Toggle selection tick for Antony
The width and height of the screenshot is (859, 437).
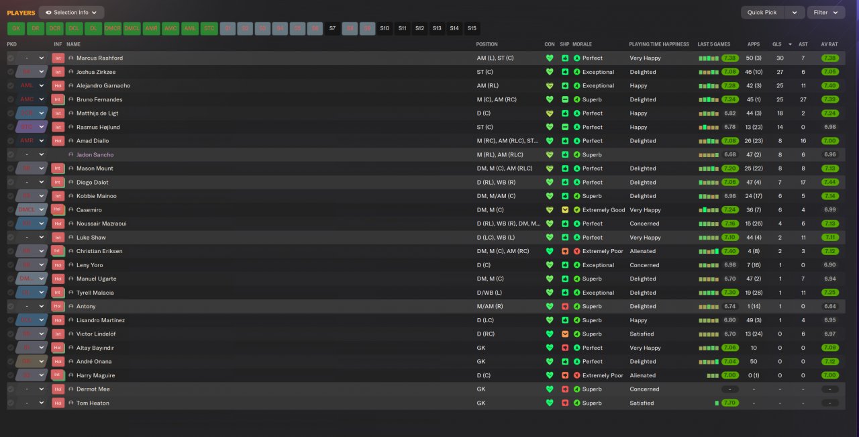(x=11, y=306)
